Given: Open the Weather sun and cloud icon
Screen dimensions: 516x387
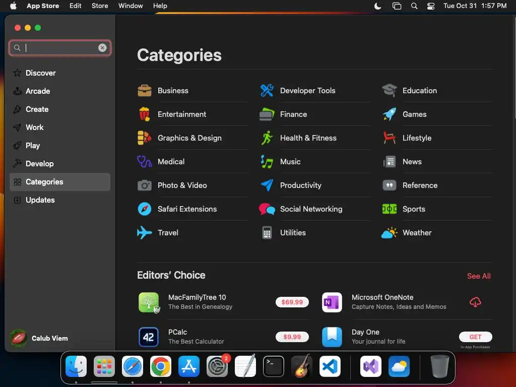Looking at the screenshot, I should (x=390, y=233).
